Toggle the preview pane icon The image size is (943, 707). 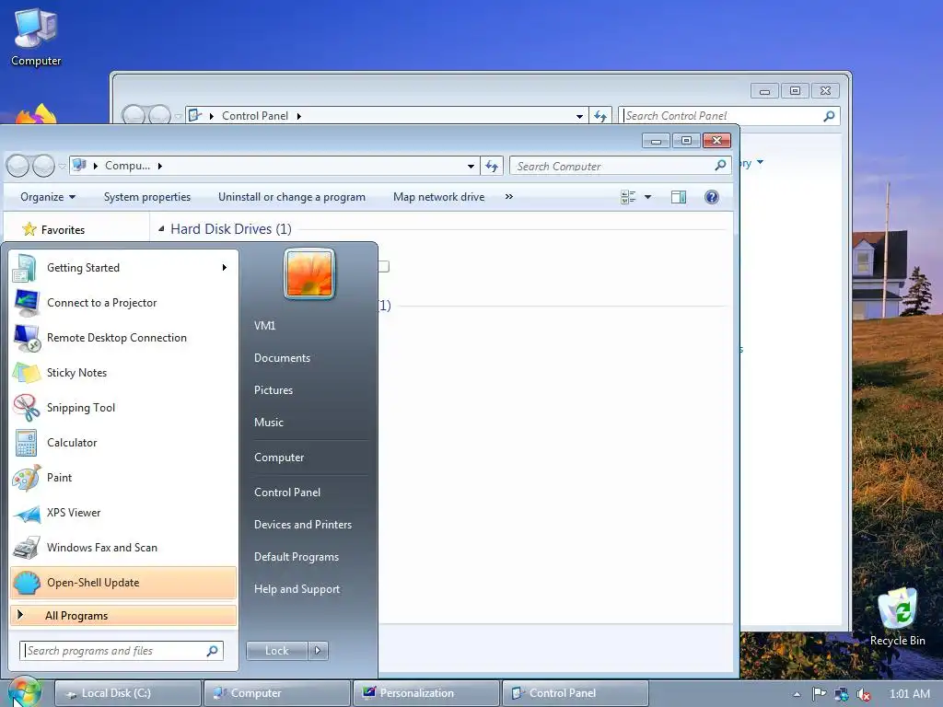click(679, 197)
